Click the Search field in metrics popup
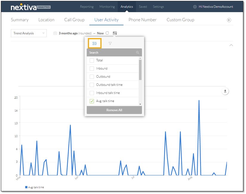Screen dimensions: 246x194 pos(114,52)
